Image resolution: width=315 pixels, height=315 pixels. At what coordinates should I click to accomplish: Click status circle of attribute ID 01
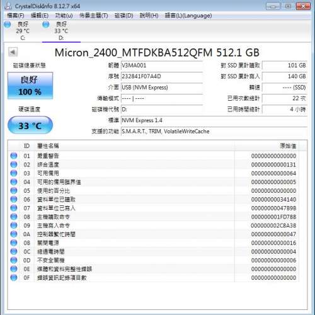14,156
